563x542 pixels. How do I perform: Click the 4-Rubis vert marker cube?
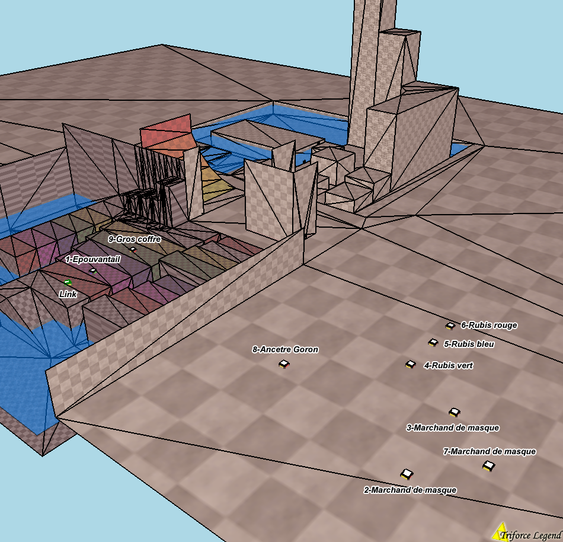click(x=411, y=365)
